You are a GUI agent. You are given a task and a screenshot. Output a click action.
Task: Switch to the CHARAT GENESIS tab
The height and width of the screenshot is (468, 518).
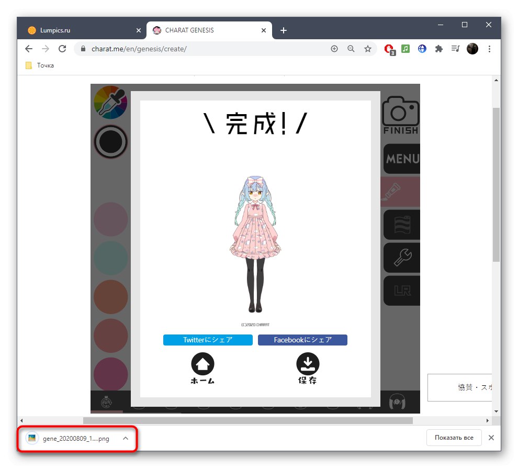coord(209,30)
